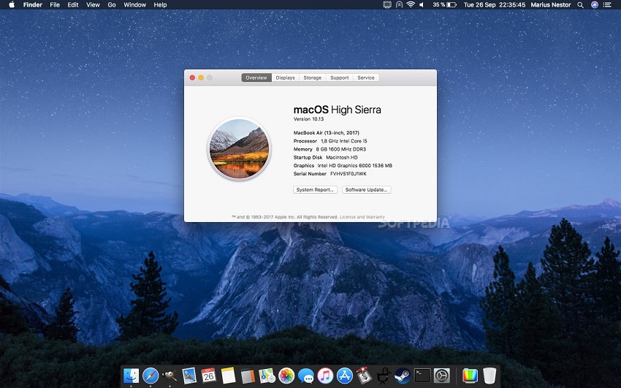Viewport: 621px width, 388px height.
Task: Open the Finder Go menu
Action: 112,4
